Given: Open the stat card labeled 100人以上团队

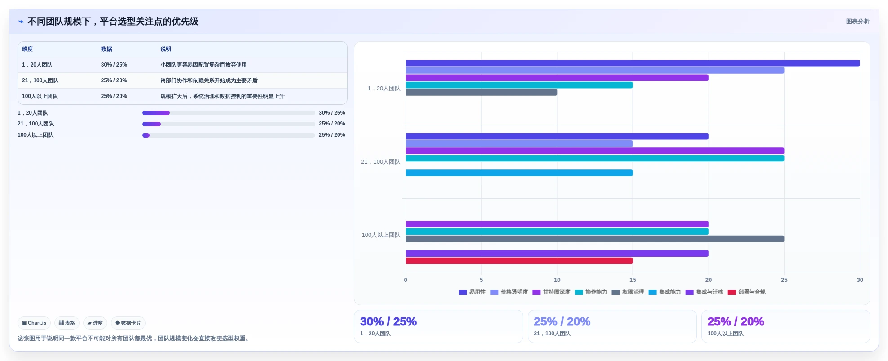Looking at the screenshot, I should pos(785,326).
